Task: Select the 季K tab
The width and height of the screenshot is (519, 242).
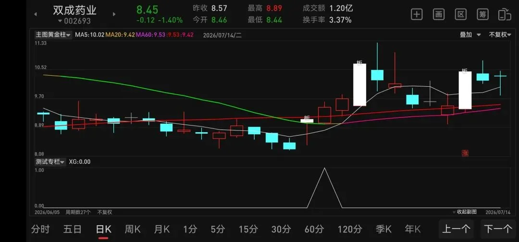Action: (x=383, y=229)
